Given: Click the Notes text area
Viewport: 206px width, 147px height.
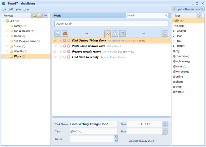Looking at the screenshot, I should click(91, 139).
